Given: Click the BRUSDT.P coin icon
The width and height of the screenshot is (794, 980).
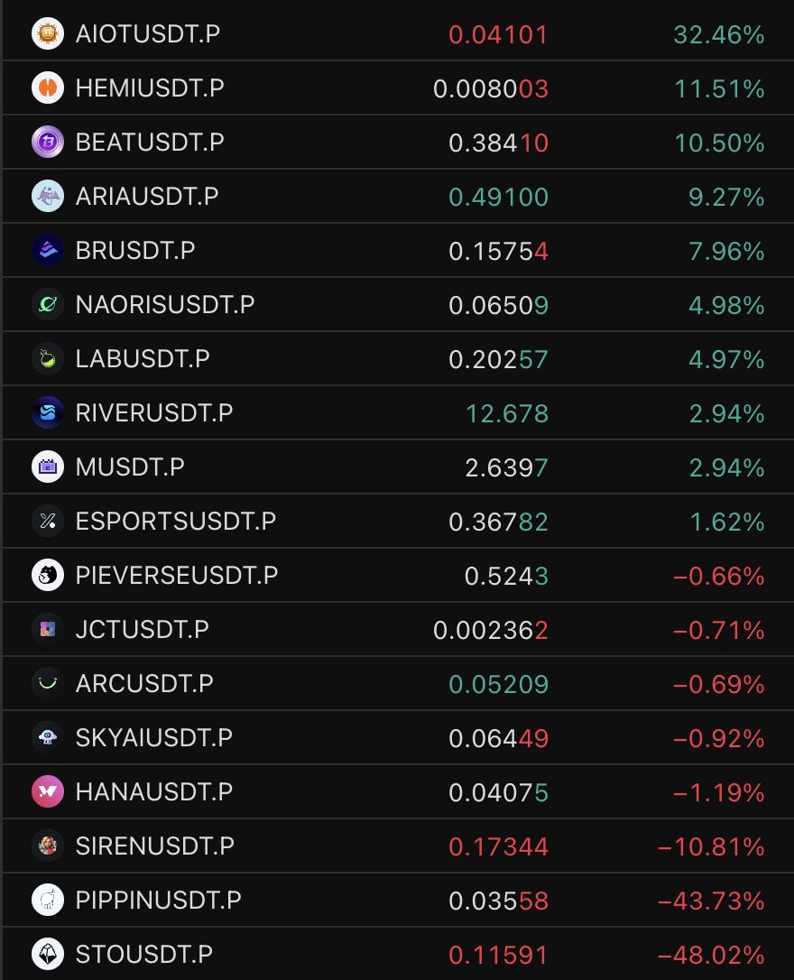Looking at the screenshot, I should click(x=47, y=251).
